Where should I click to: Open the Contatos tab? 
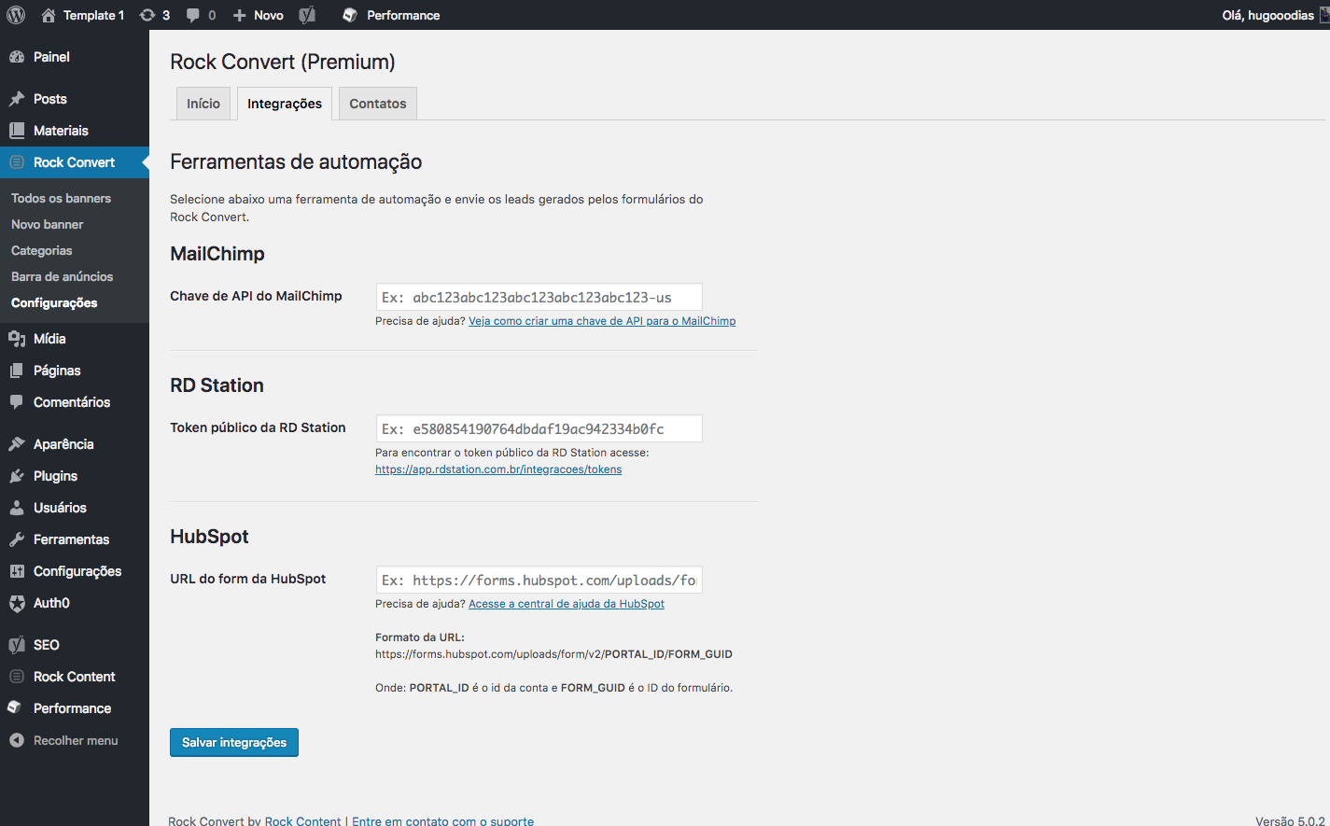click(378, 104)
